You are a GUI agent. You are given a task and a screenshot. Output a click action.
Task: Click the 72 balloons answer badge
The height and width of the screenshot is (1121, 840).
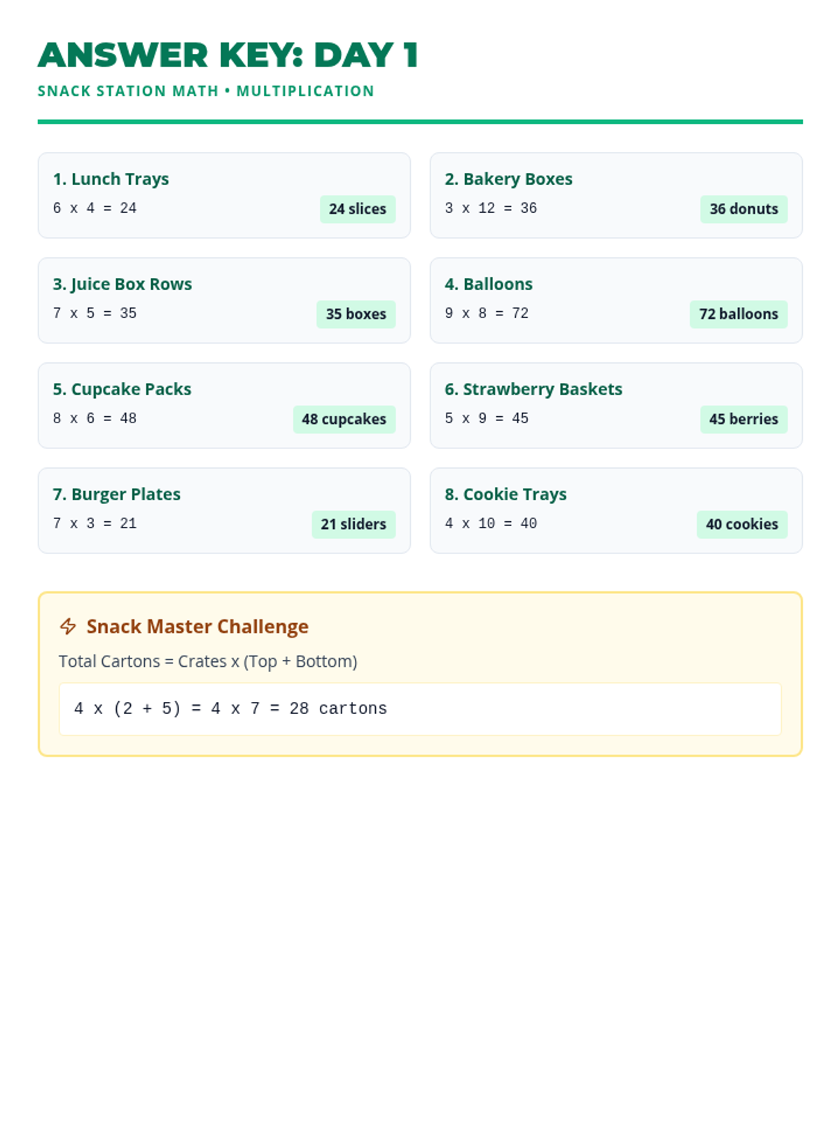738,314
